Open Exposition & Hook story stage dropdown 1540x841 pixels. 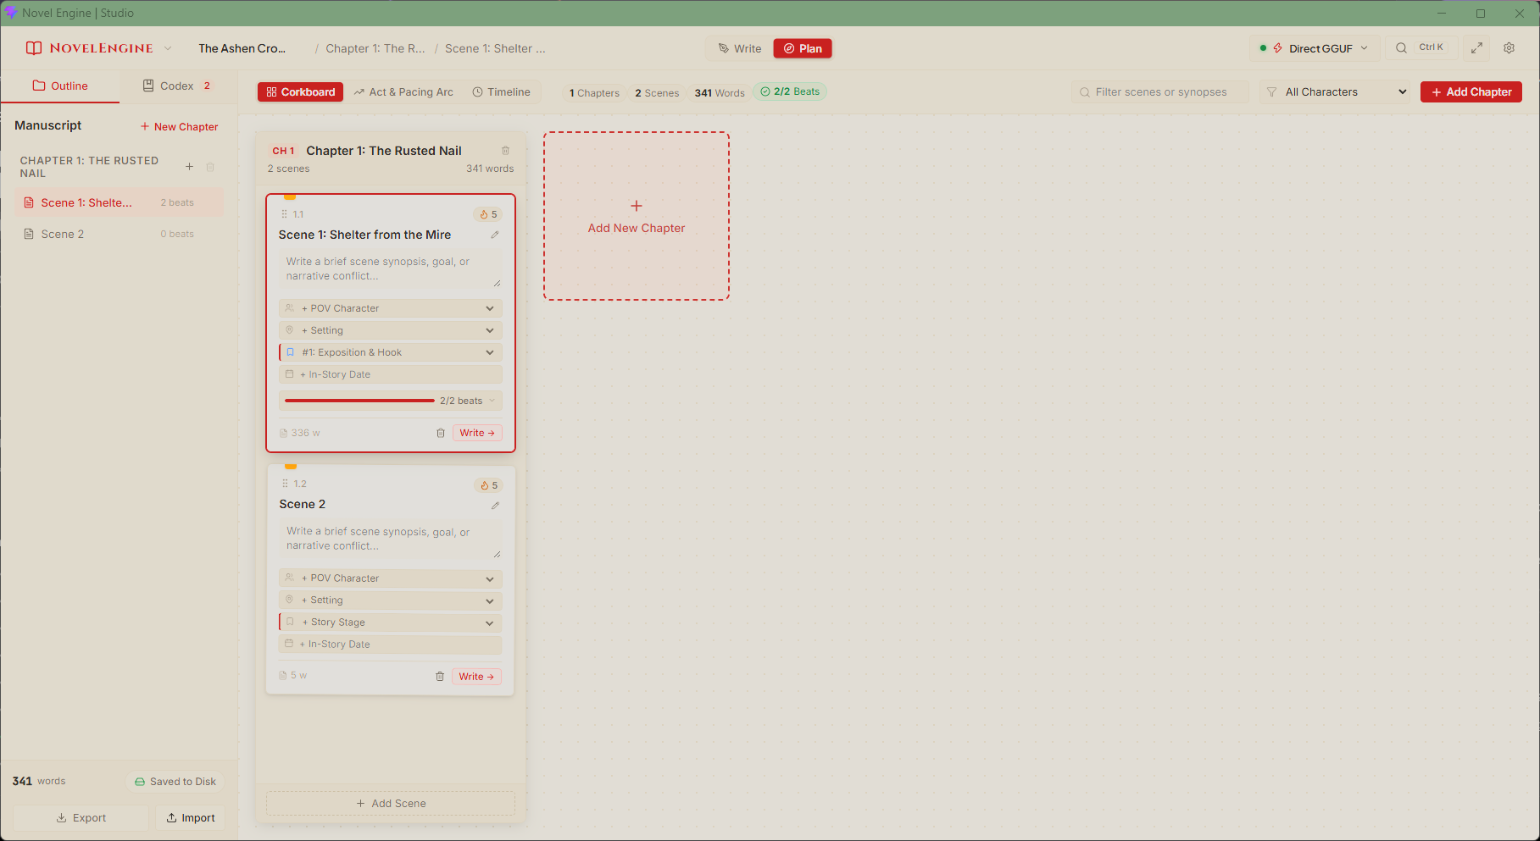click(391, 352)
